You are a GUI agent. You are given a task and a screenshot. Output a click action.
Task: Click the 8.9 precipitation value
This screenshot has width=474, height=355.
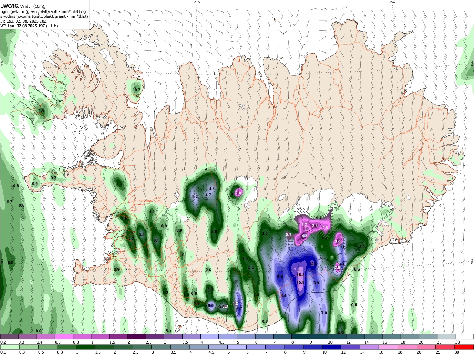pos(316,283)
